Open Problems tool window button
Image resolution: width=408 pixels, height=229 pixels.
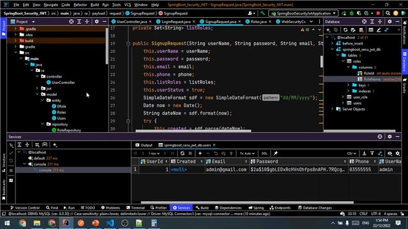coord(110,208)
